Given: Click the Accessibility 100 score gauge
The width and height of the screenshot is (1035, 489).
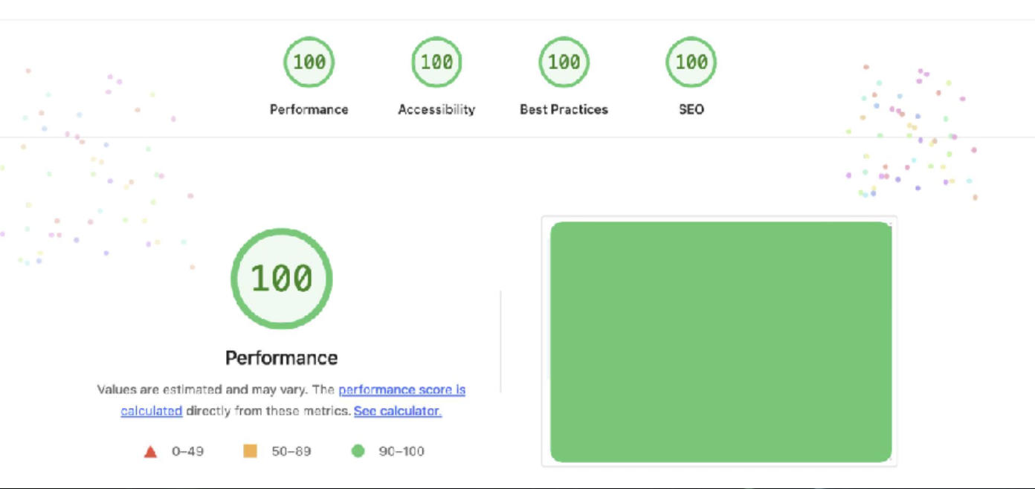Looking at the screenshot, I should (x=436, y=62).
